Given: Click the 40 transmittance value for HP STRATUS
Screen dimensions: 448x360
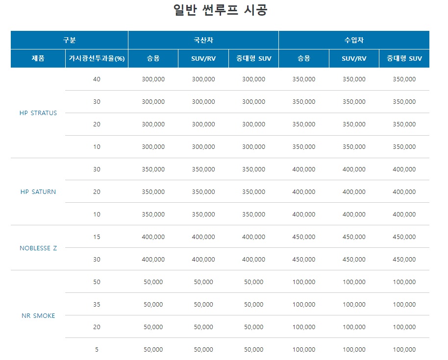Looking at the screenshot, I should (97, 79).
